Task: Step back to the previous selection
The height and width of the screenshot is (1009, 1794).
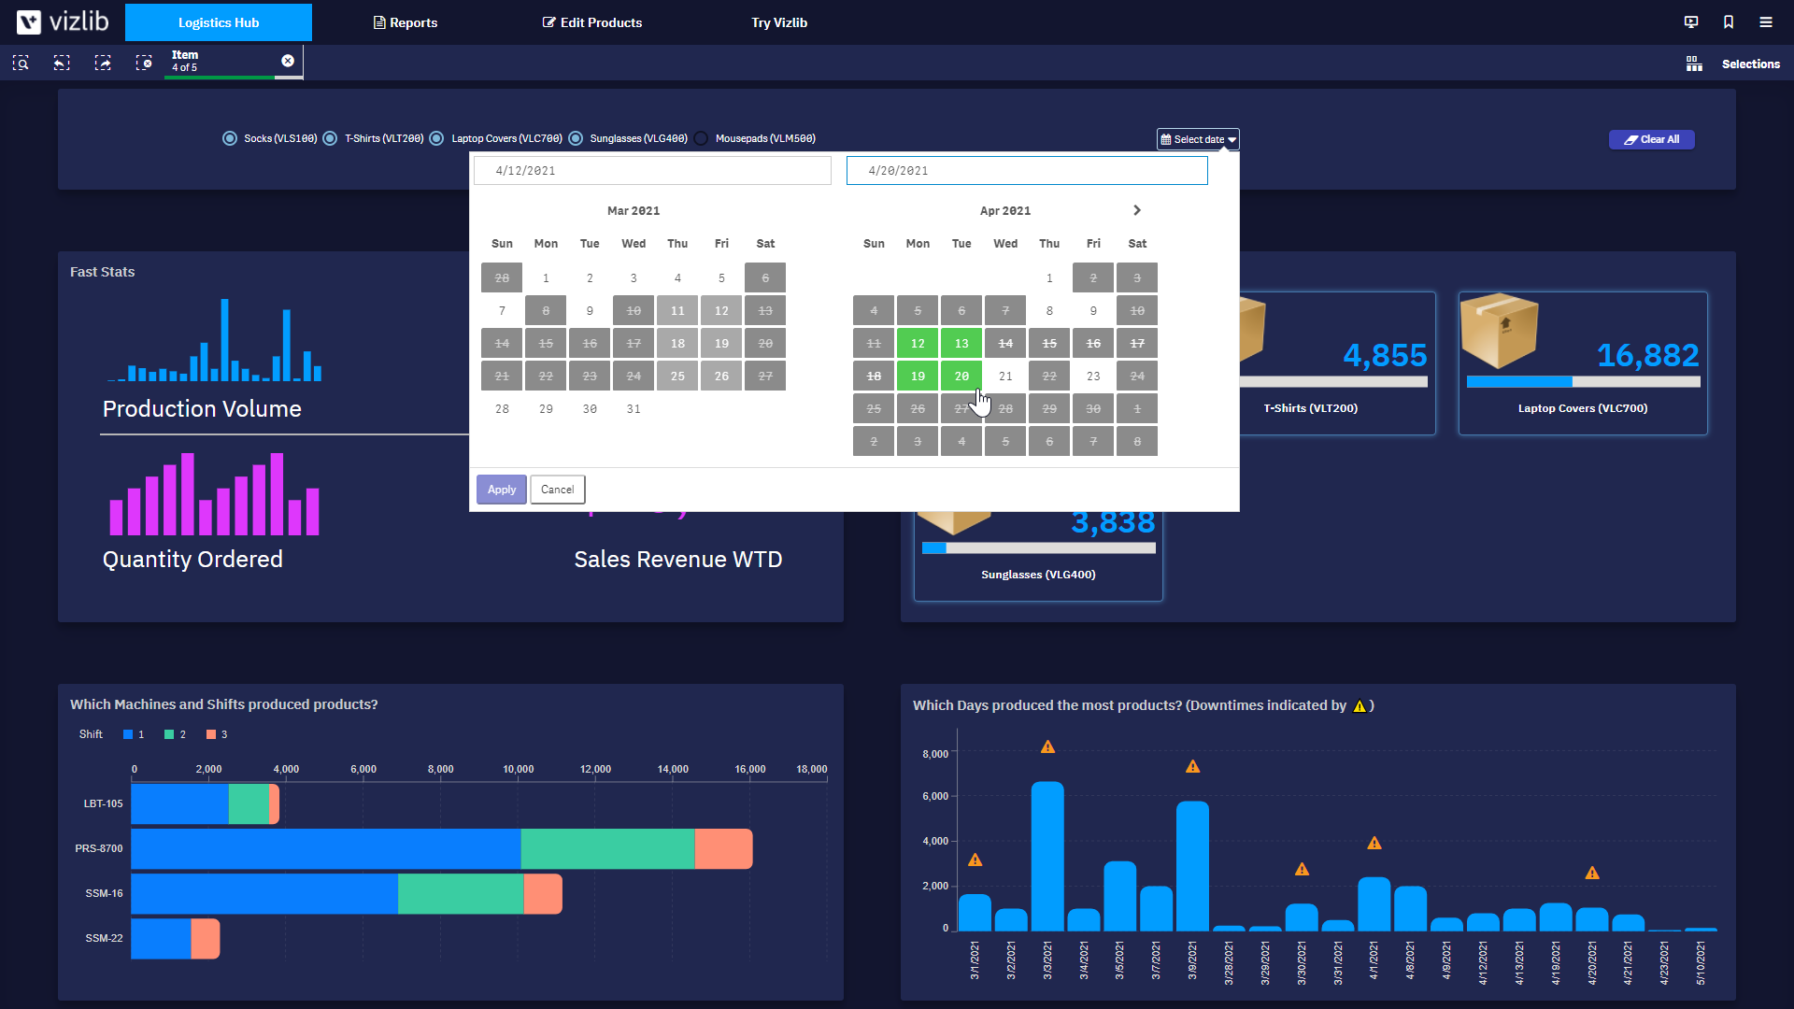Action: coord(62,63)
